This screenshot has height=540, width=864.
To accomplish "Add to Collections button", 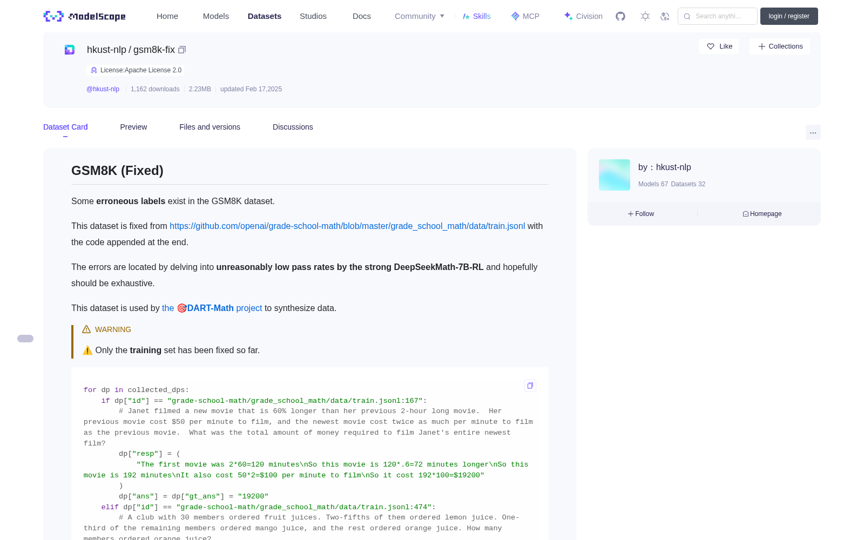I will (x=780, y=46).
